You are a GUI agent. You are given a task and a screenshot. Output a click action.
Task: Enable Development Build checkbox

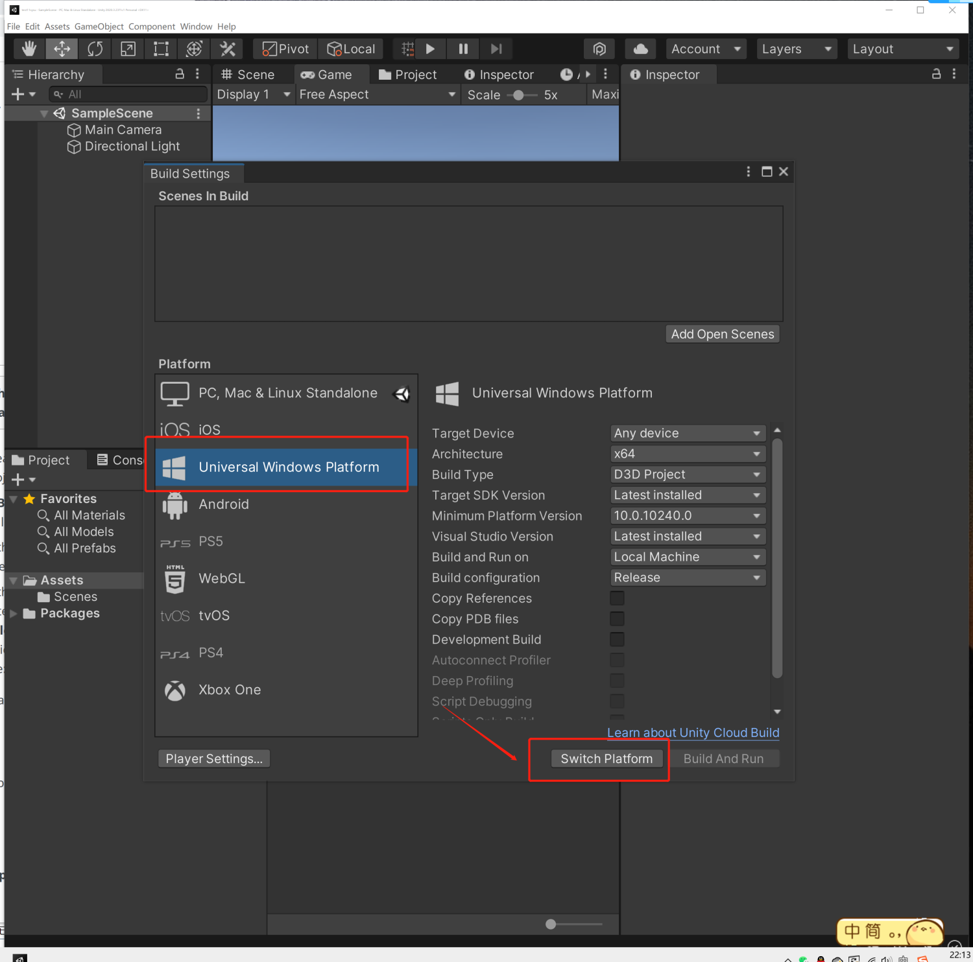[x=618, y=640]
